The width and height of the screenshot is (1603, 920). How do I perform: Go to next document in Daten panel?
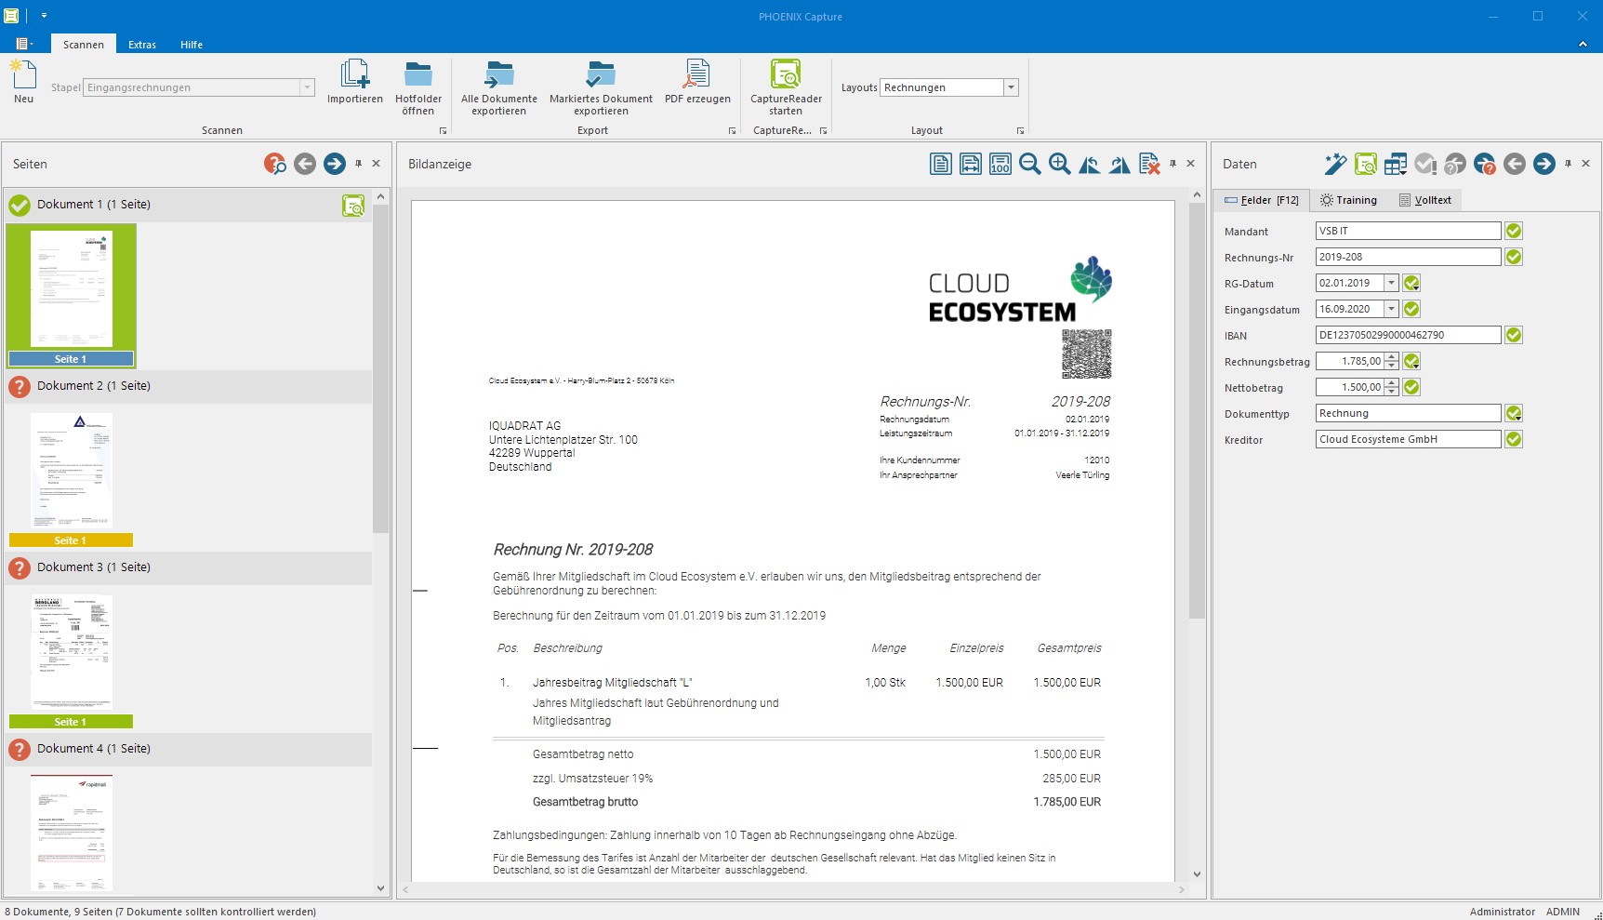click(x=1544, y=164)
